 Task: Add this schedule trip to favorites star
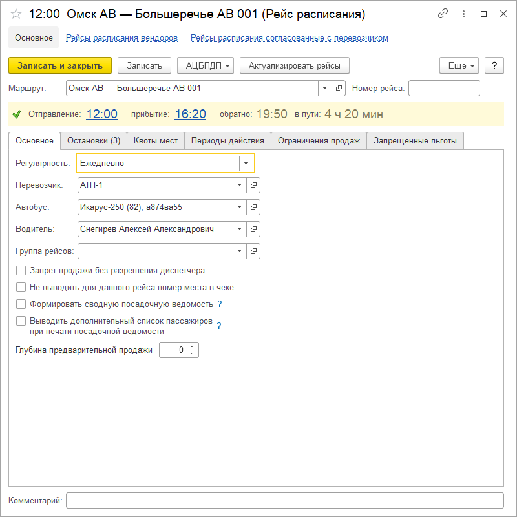(x=17, y=14)
